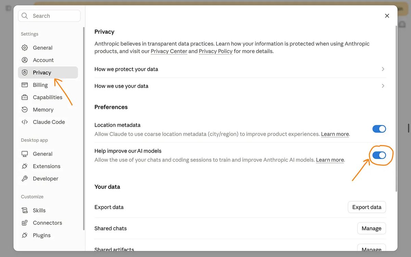Click the gear icon beside Settings General
The image size is (411, 257).
click(25, 48)
